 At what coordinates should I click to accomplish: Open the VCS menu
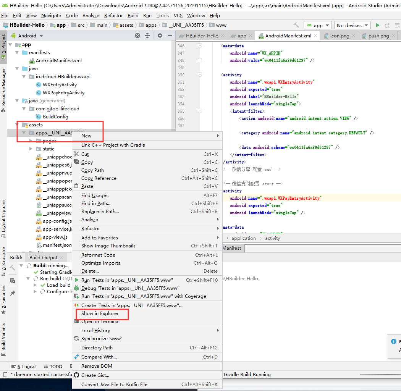coord(178,16)
